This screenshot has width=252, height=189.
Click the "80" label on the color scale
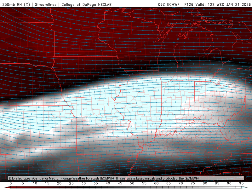click(205, 183)
